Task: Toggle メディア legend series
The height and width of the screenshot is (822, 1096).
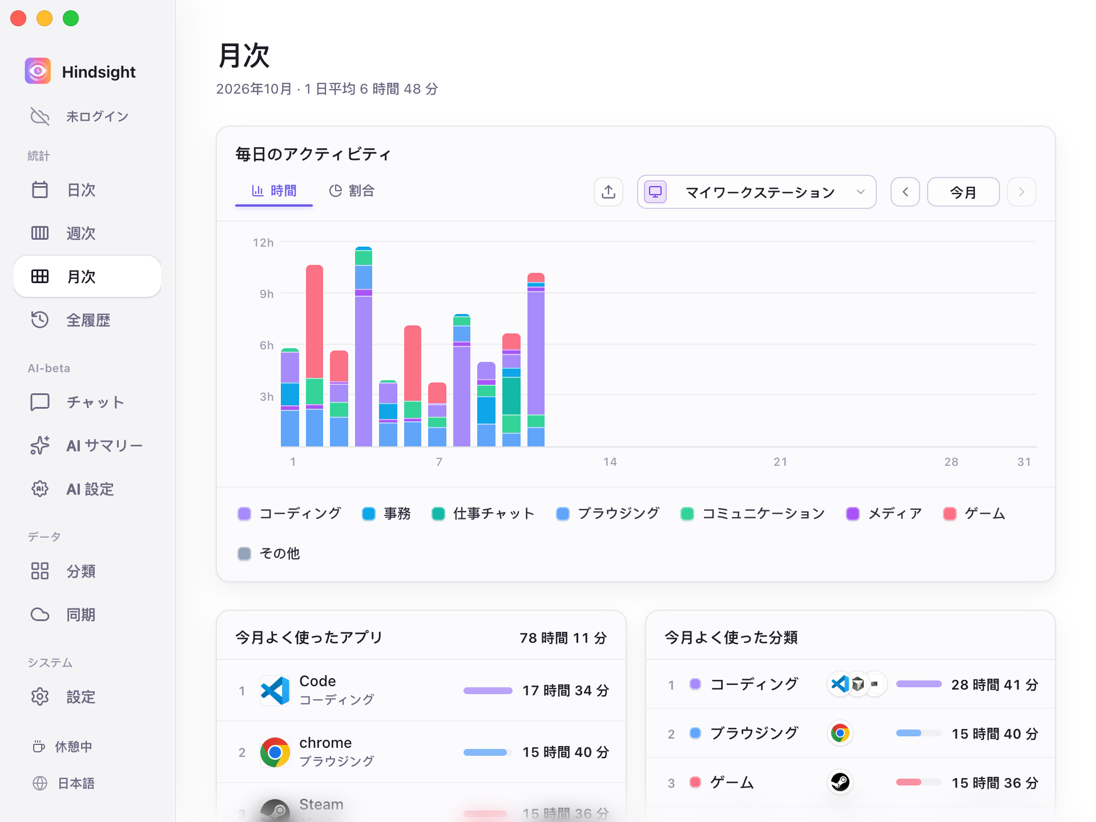Action: (884, 514)
